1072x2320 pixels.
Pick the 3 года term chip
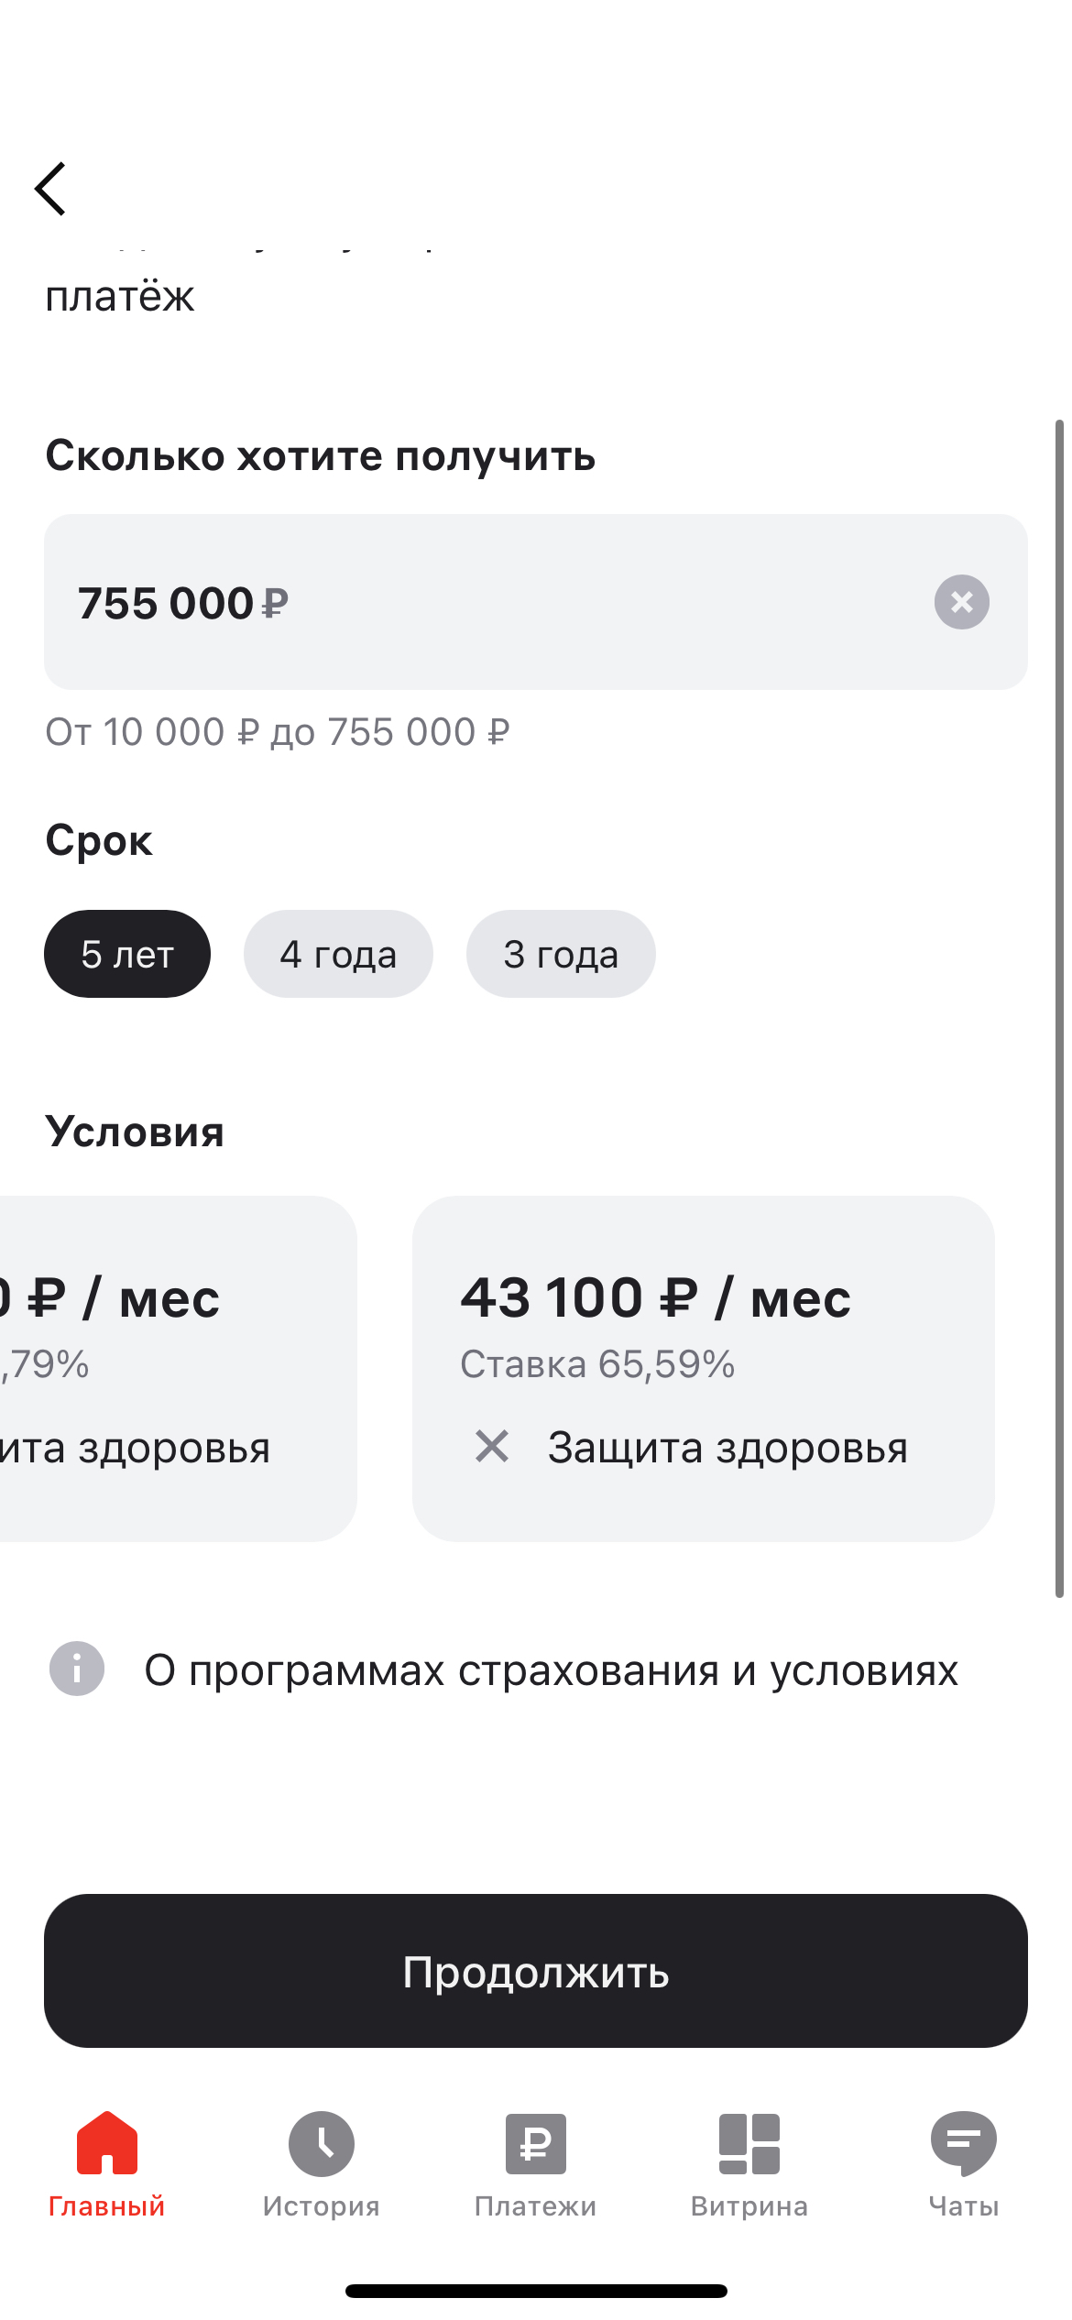click(561, 954)
